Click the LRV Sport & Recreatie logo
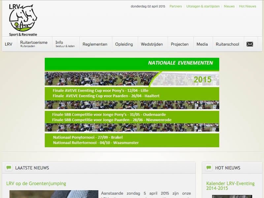 click(x=23, y=20)
